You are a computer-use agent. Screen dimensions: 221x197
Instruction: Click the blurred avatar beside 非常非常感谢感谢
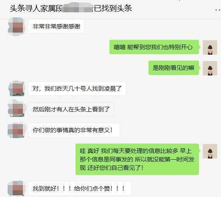(x=16, y=26)
